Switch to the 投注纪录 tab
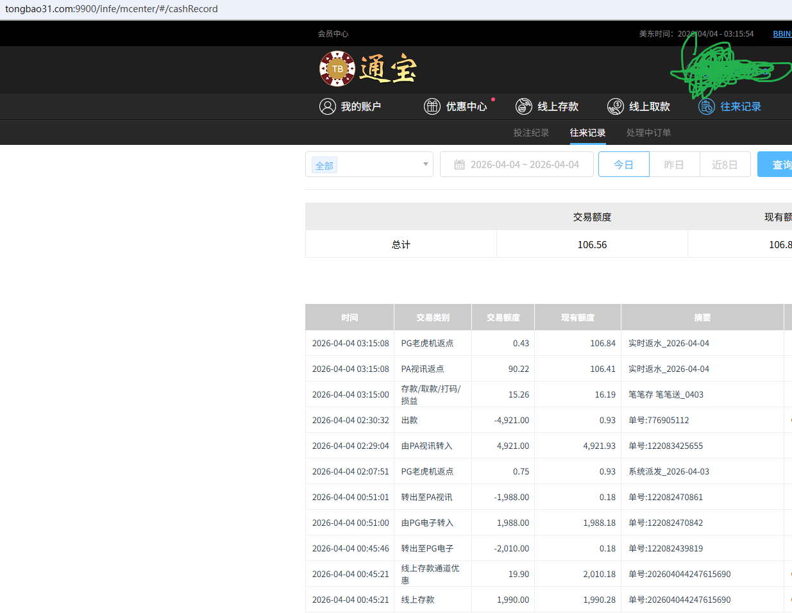 pyautogui.click(x=531, y=133)
